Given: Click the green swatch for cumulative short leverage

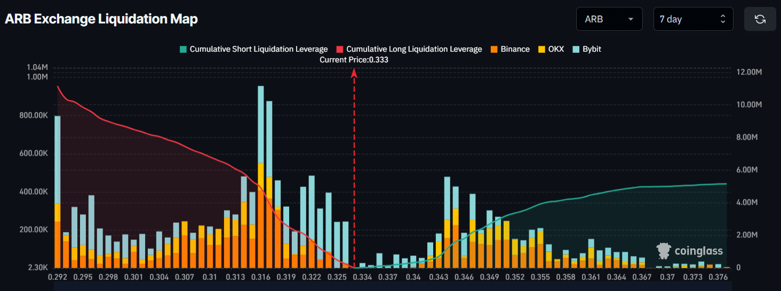Looking at the screenshot, I should pyautogui.click(x=183, y=49).
